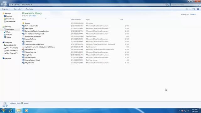The width and height of the screenshot is (201, 113).
Task: Select Favorites group header
Action: (x=8, y=13)
